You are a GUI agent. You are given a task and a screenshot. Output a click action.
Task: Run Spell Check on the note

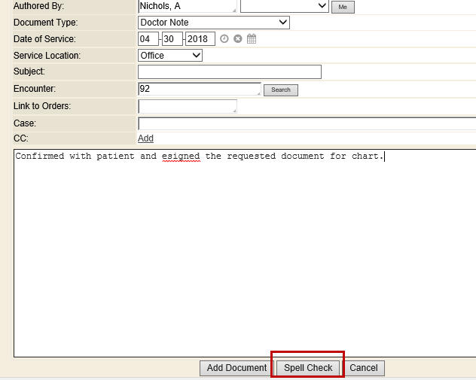[308, 368]
